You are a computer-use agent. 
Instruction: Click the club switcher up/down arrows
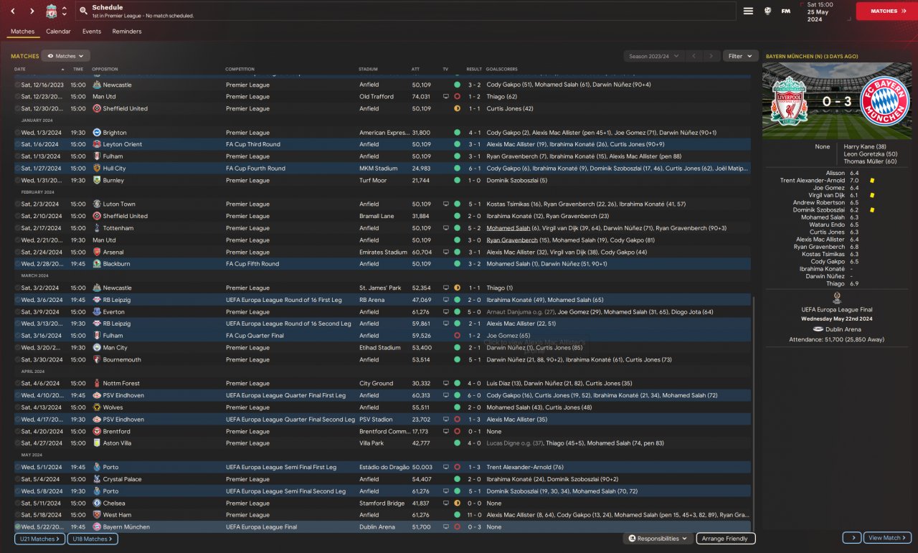[x=65, y=11]
